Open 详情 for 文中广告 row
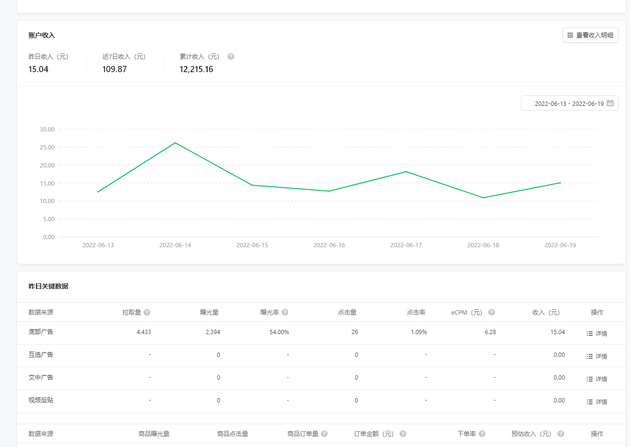630x447 pixels. 597,379
